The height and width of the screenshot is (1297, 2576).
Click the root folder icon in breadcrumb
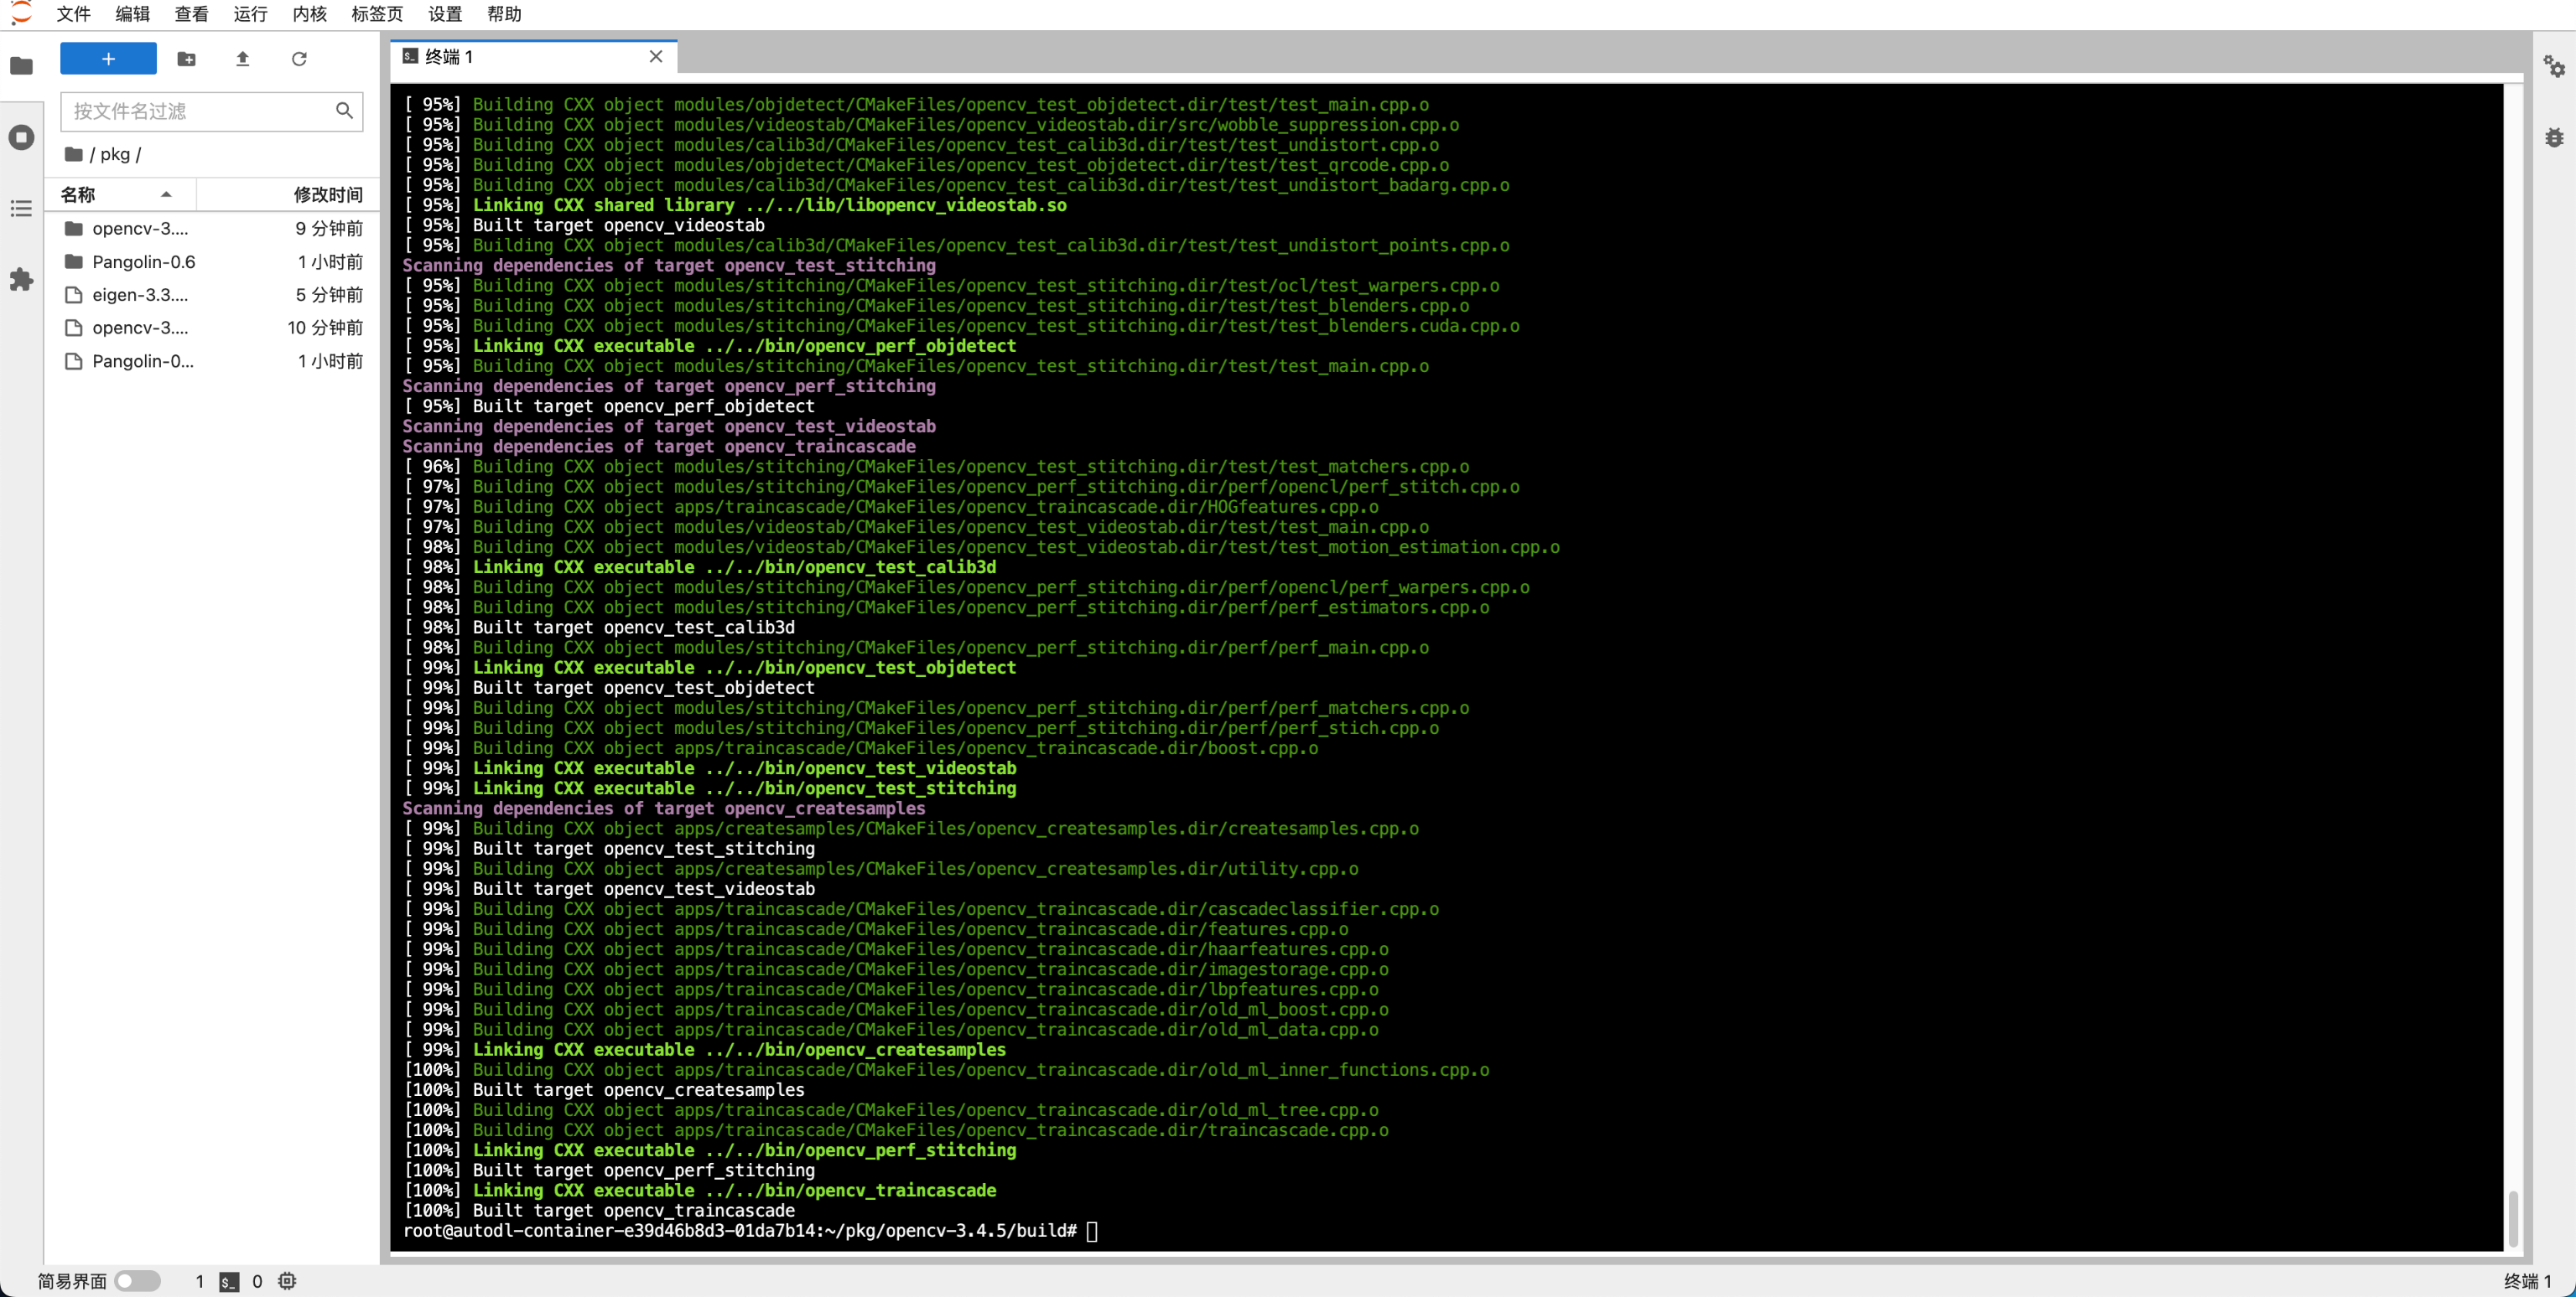pyautogui.click(x=73, y=154)
